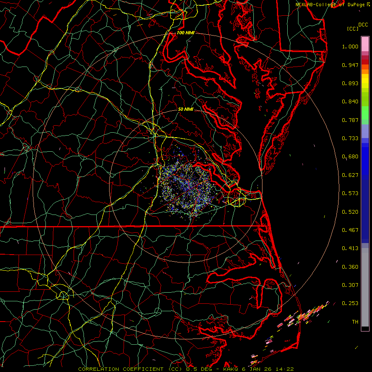Select the 0.467 scale value
372x372 pixels.
(350, 230)
